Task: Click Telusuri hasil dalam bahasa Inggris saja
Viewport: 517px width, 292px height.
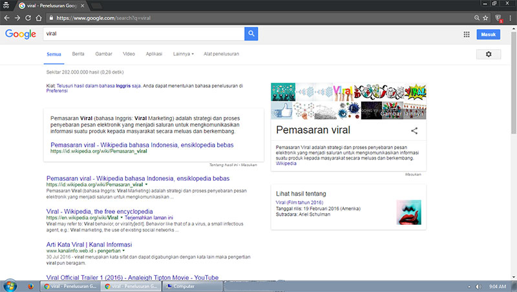Action: click(x=99, y=86)
